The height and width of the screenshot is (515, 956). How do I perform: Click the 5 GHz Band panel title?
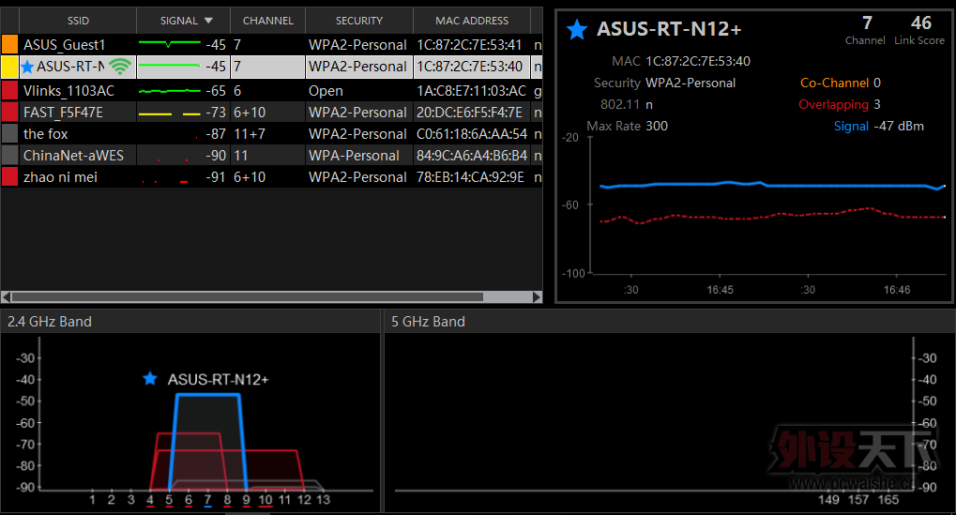(428, 322)
